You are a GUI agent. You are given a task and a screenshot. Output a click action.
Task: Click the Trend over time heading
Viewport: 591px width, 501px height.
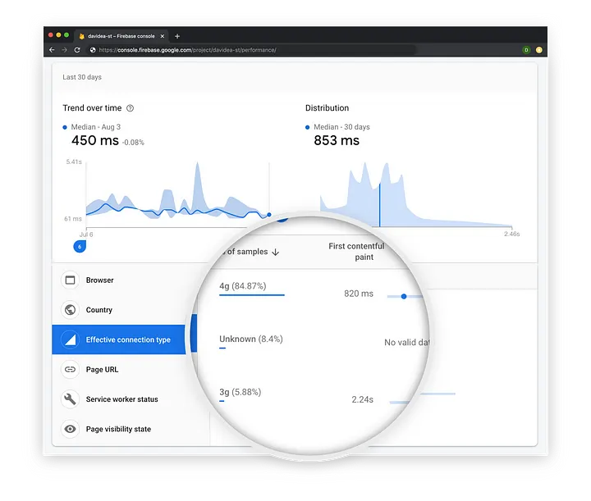92,108
